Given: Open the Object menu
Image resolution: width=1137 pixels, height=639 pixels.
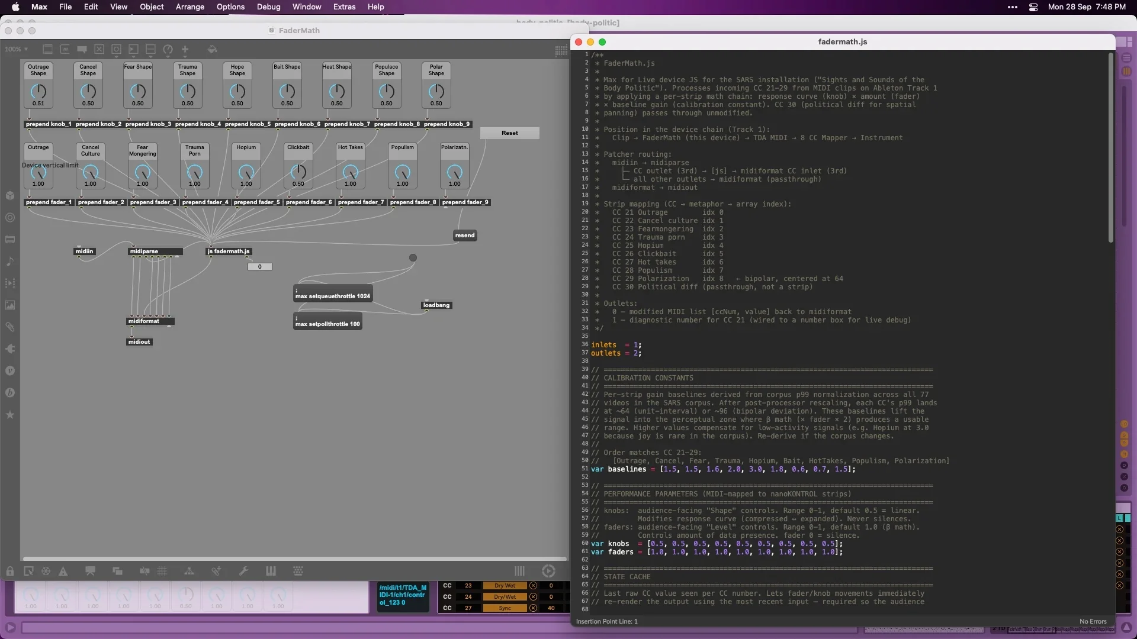Looking at the screenshot, I should [152, 7].
